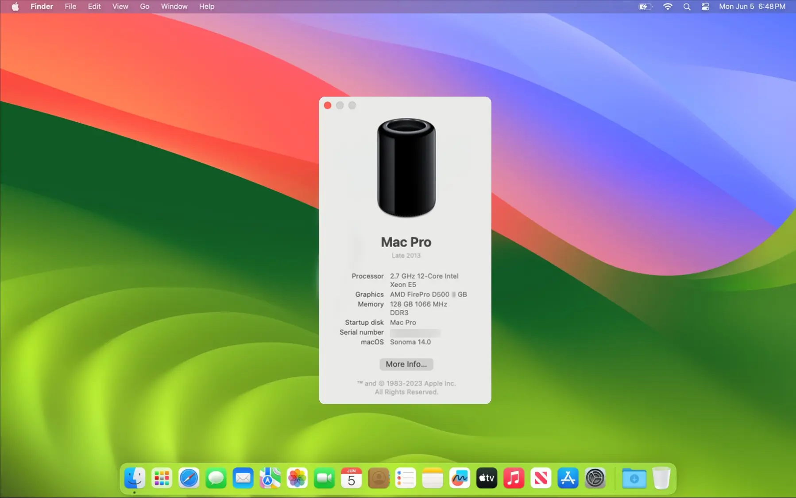The image size is (796, 498).
Task: Open Control Center icon
Action: coord(705,7)
